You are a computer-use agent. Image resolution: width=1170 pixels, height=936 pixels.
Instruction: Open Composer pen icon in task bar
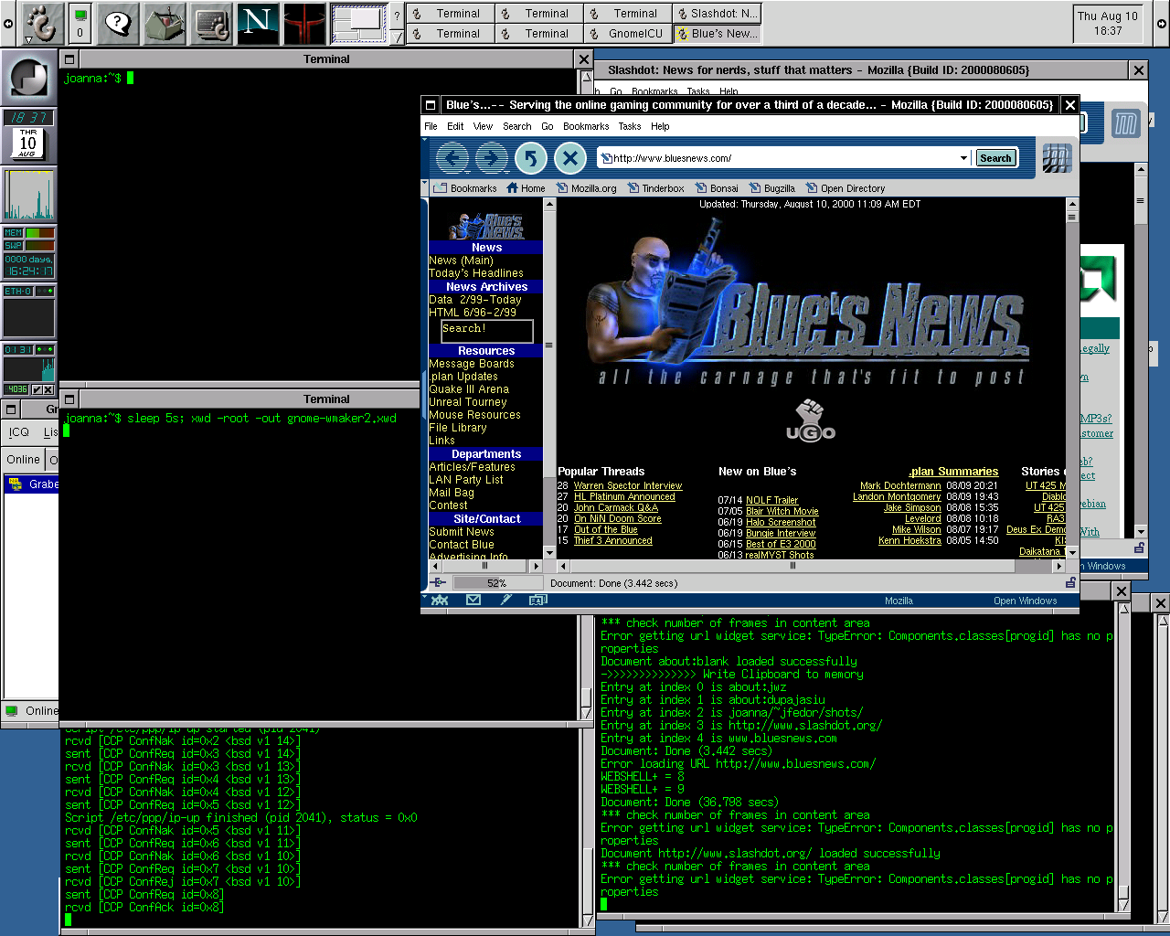(x=505, y=601)
